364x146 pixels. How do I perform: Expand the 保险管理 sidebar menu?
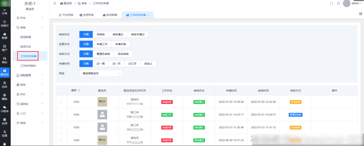(x=30, y=75)
